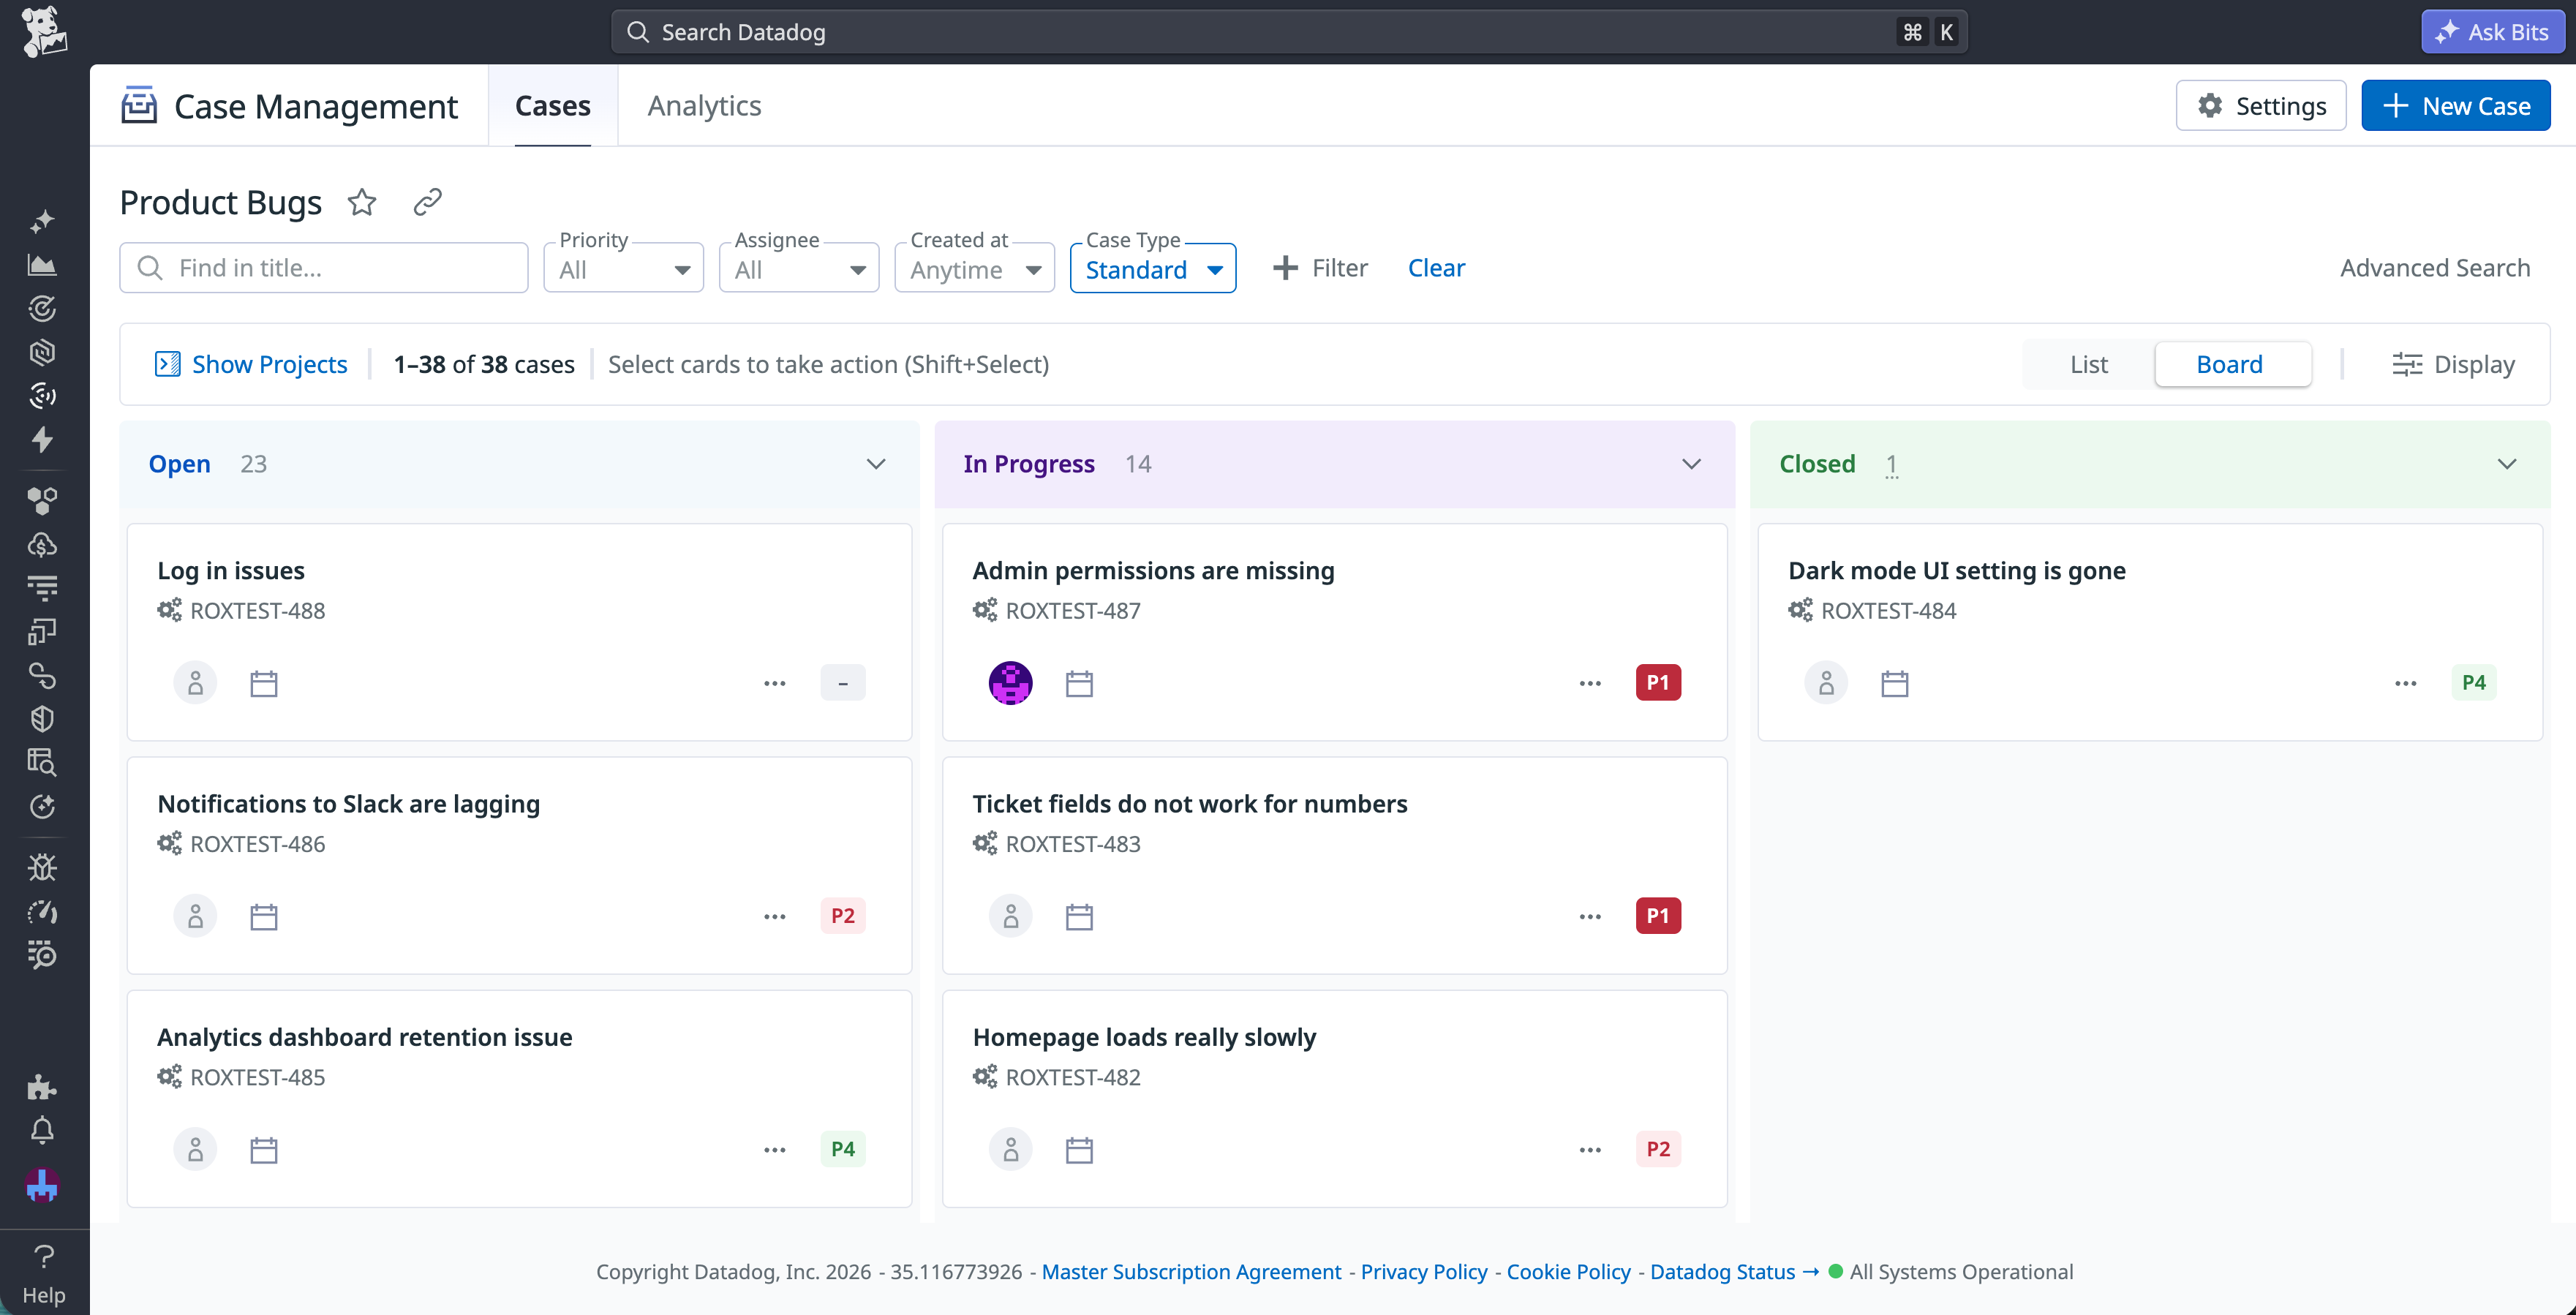Open the Display options
2576x1315 pixels.
pos(2453,364)
